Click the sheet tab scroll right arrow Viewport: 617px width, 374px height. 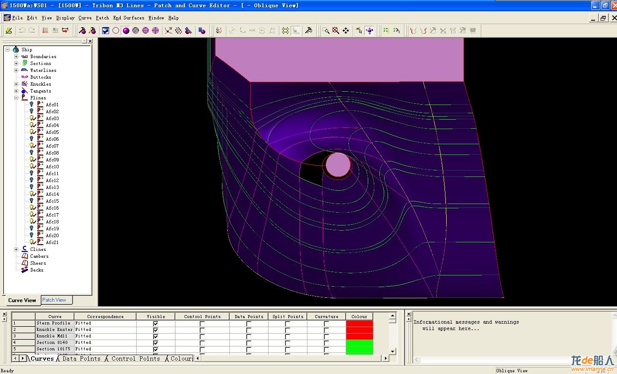[23, 358]
